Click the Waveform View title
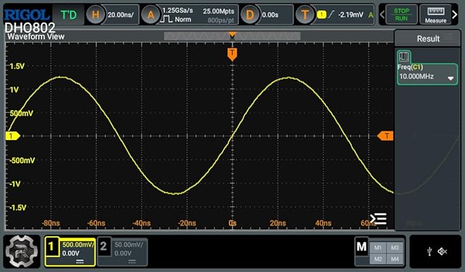 point(36,37)
